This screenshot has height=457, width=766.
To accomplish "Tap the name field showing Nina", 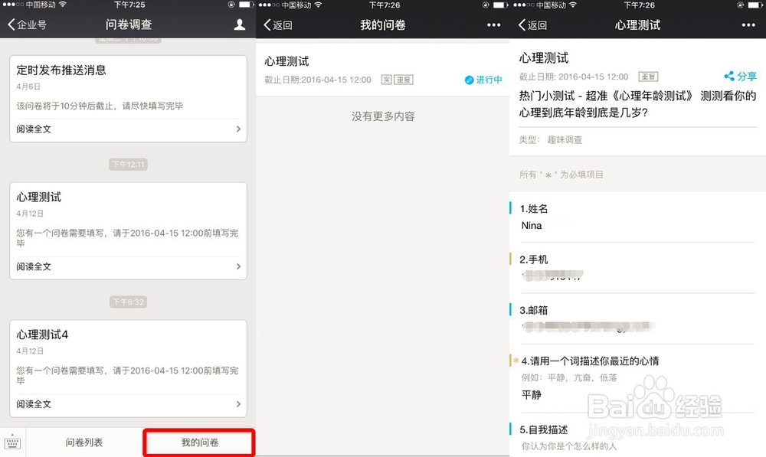I will 533,225.
